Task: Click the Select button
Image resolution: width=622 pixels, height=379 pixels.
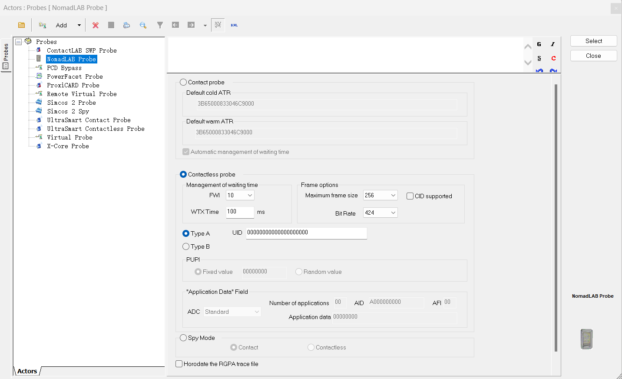Action: tap(594, 41)
